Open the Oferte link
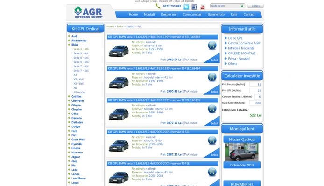The height and width of the screenshot is (186, 324). point(232,64)
